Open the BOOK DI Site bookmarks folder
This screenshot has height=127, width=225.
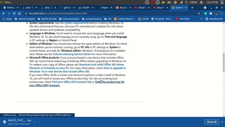[47, 19]
